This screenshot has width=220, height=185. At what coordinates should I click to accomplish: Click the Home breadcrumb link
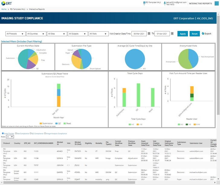click(4, 9)
